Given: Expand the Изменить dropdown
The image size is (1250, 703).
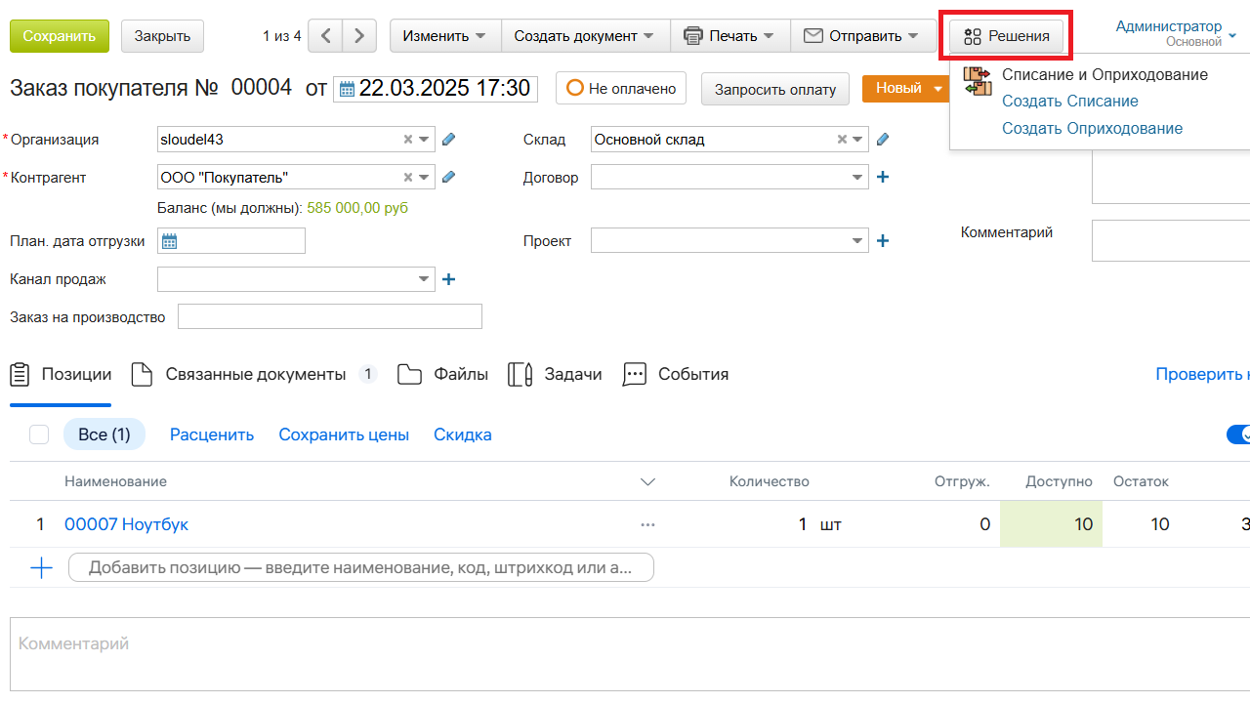Looking at the screenshot, I should 444,36.
